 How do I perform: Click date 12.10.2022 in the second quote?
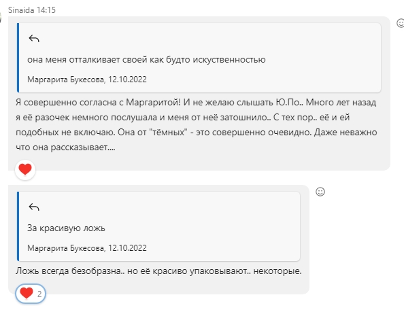tap(127, 248)
